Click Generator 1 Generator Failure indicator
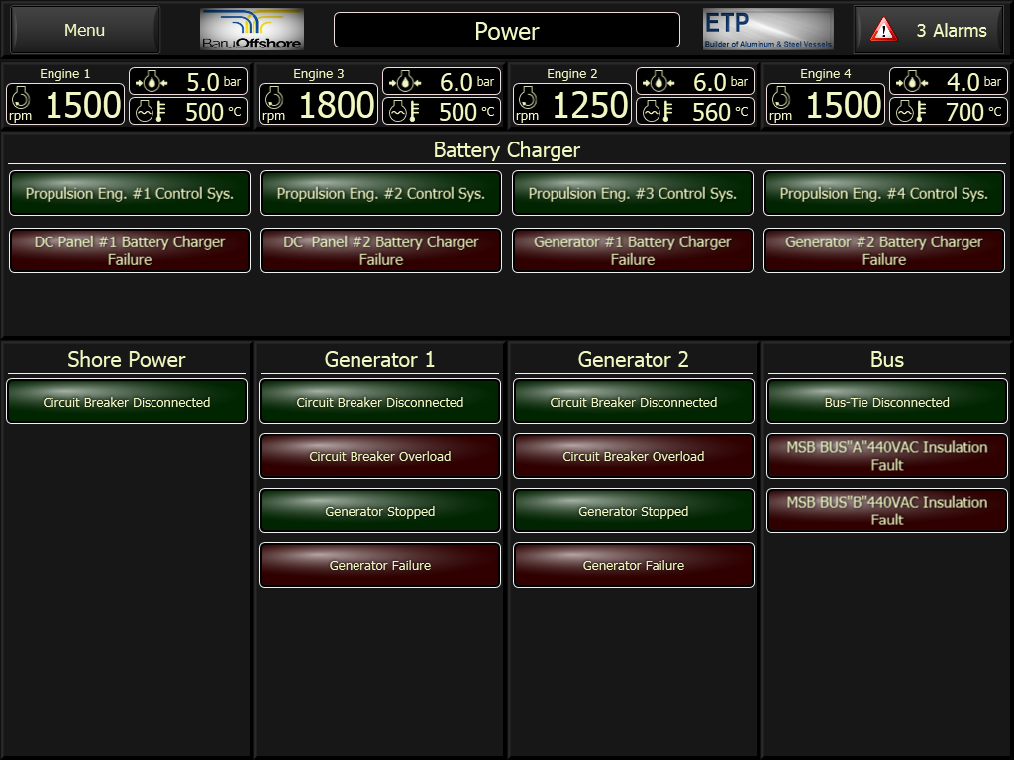Screen dimensions: 1014x760 click(380, 565)
